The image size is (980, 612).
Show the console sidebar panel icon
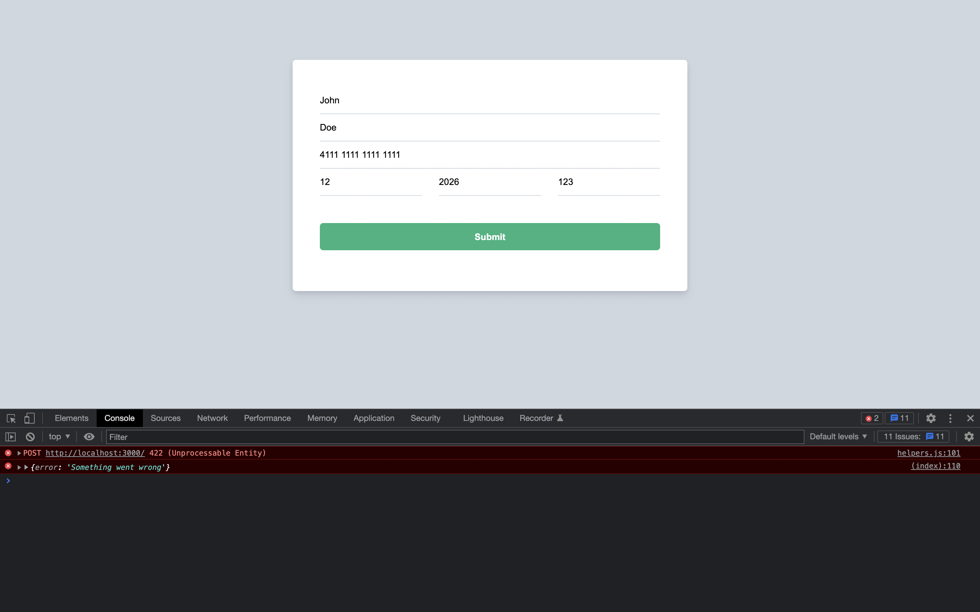click(x=11, y=437)
